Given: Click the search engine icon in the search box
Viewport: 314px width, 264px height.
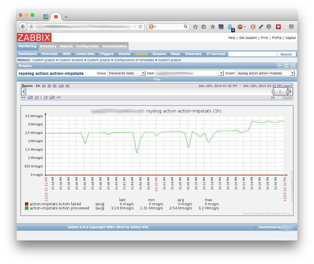Looking at the screenshot, I should click(151, 27).
